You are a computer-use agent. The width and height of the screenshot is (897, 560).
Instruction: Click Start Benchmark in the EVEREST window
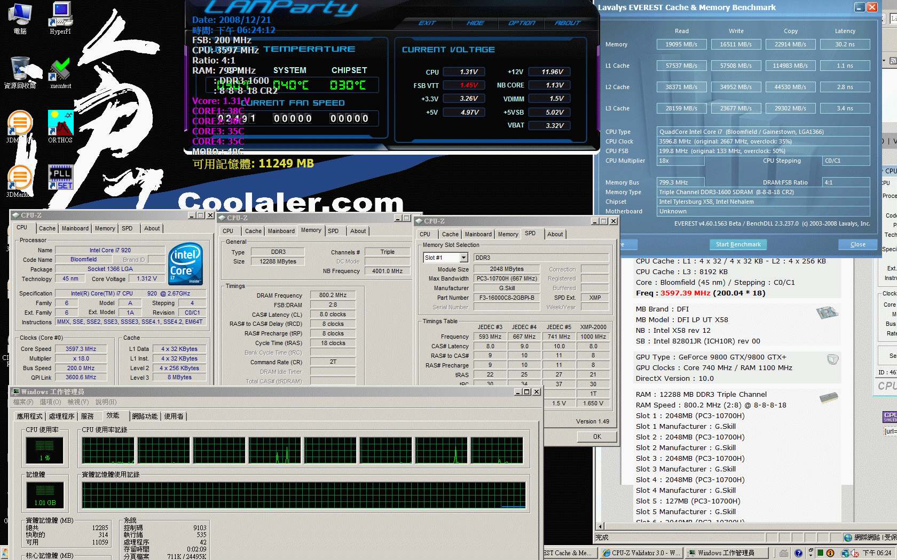[x=738, y=244]
